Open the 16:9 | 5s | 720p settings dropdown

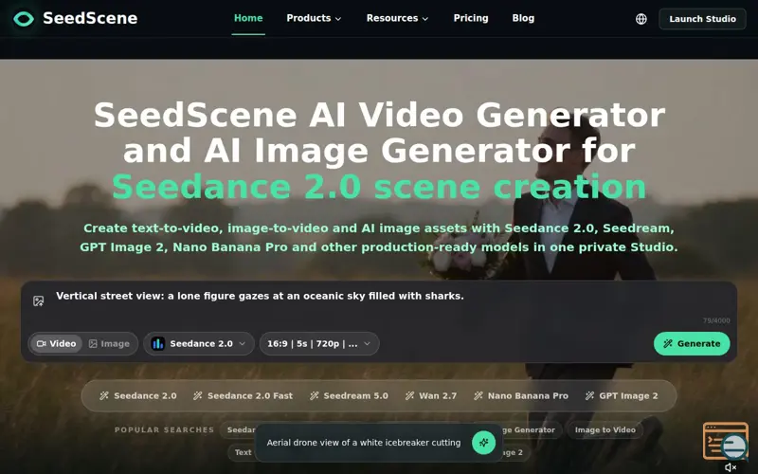[319, 343]
